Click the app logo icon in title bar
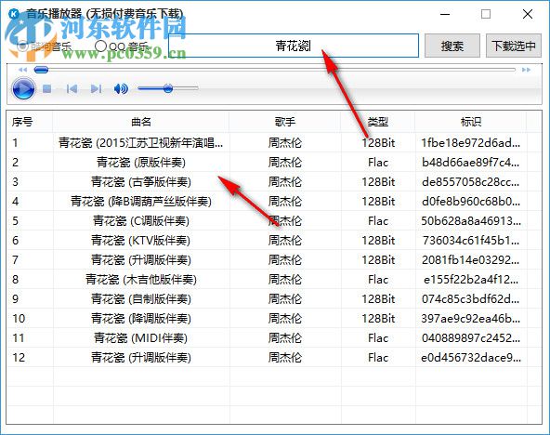This screenshot has width=550, height=435. (13, 14)
